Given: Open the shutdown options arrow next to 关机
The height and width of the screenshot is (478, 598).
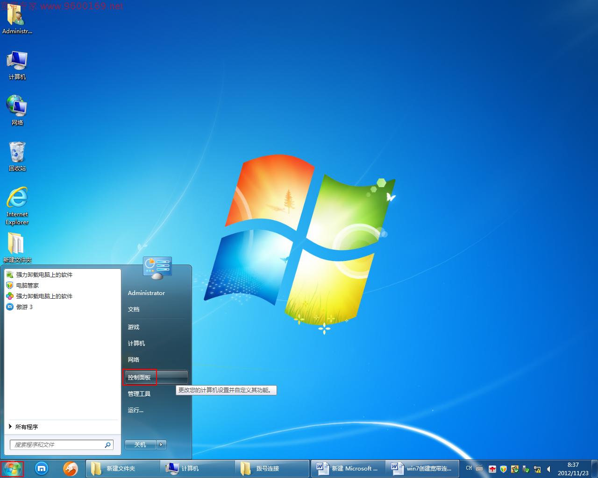Looking at the screenshot, I should point(161,444).
